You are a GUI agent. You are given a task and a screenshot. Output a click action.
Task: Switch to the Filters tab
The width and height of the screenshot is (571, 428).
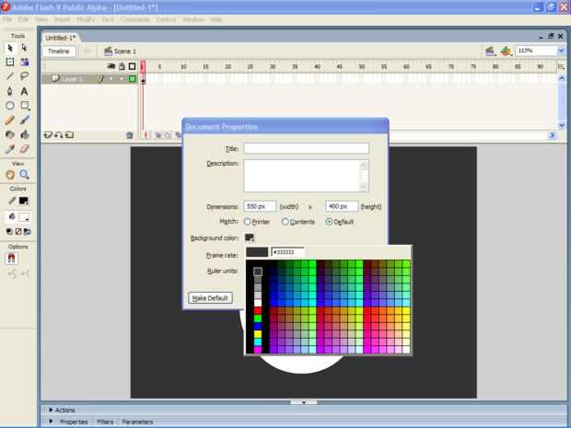[105, 422]
